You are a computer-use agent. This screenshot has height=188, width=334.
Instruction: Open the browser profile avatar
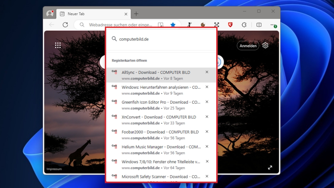click(50, 14)
